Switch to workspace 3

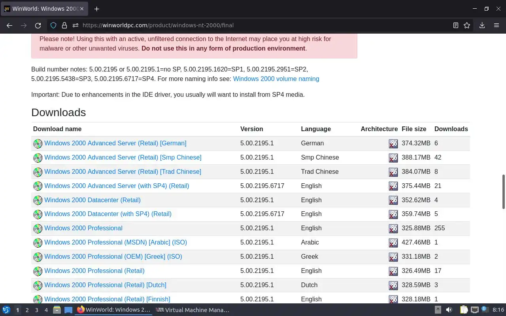click(36, 310)
